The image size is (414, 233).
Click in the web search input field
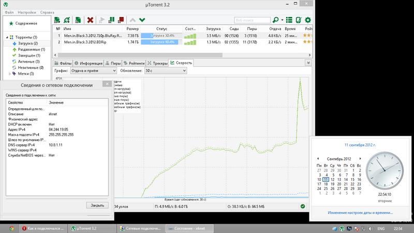[x=252, y=20]
